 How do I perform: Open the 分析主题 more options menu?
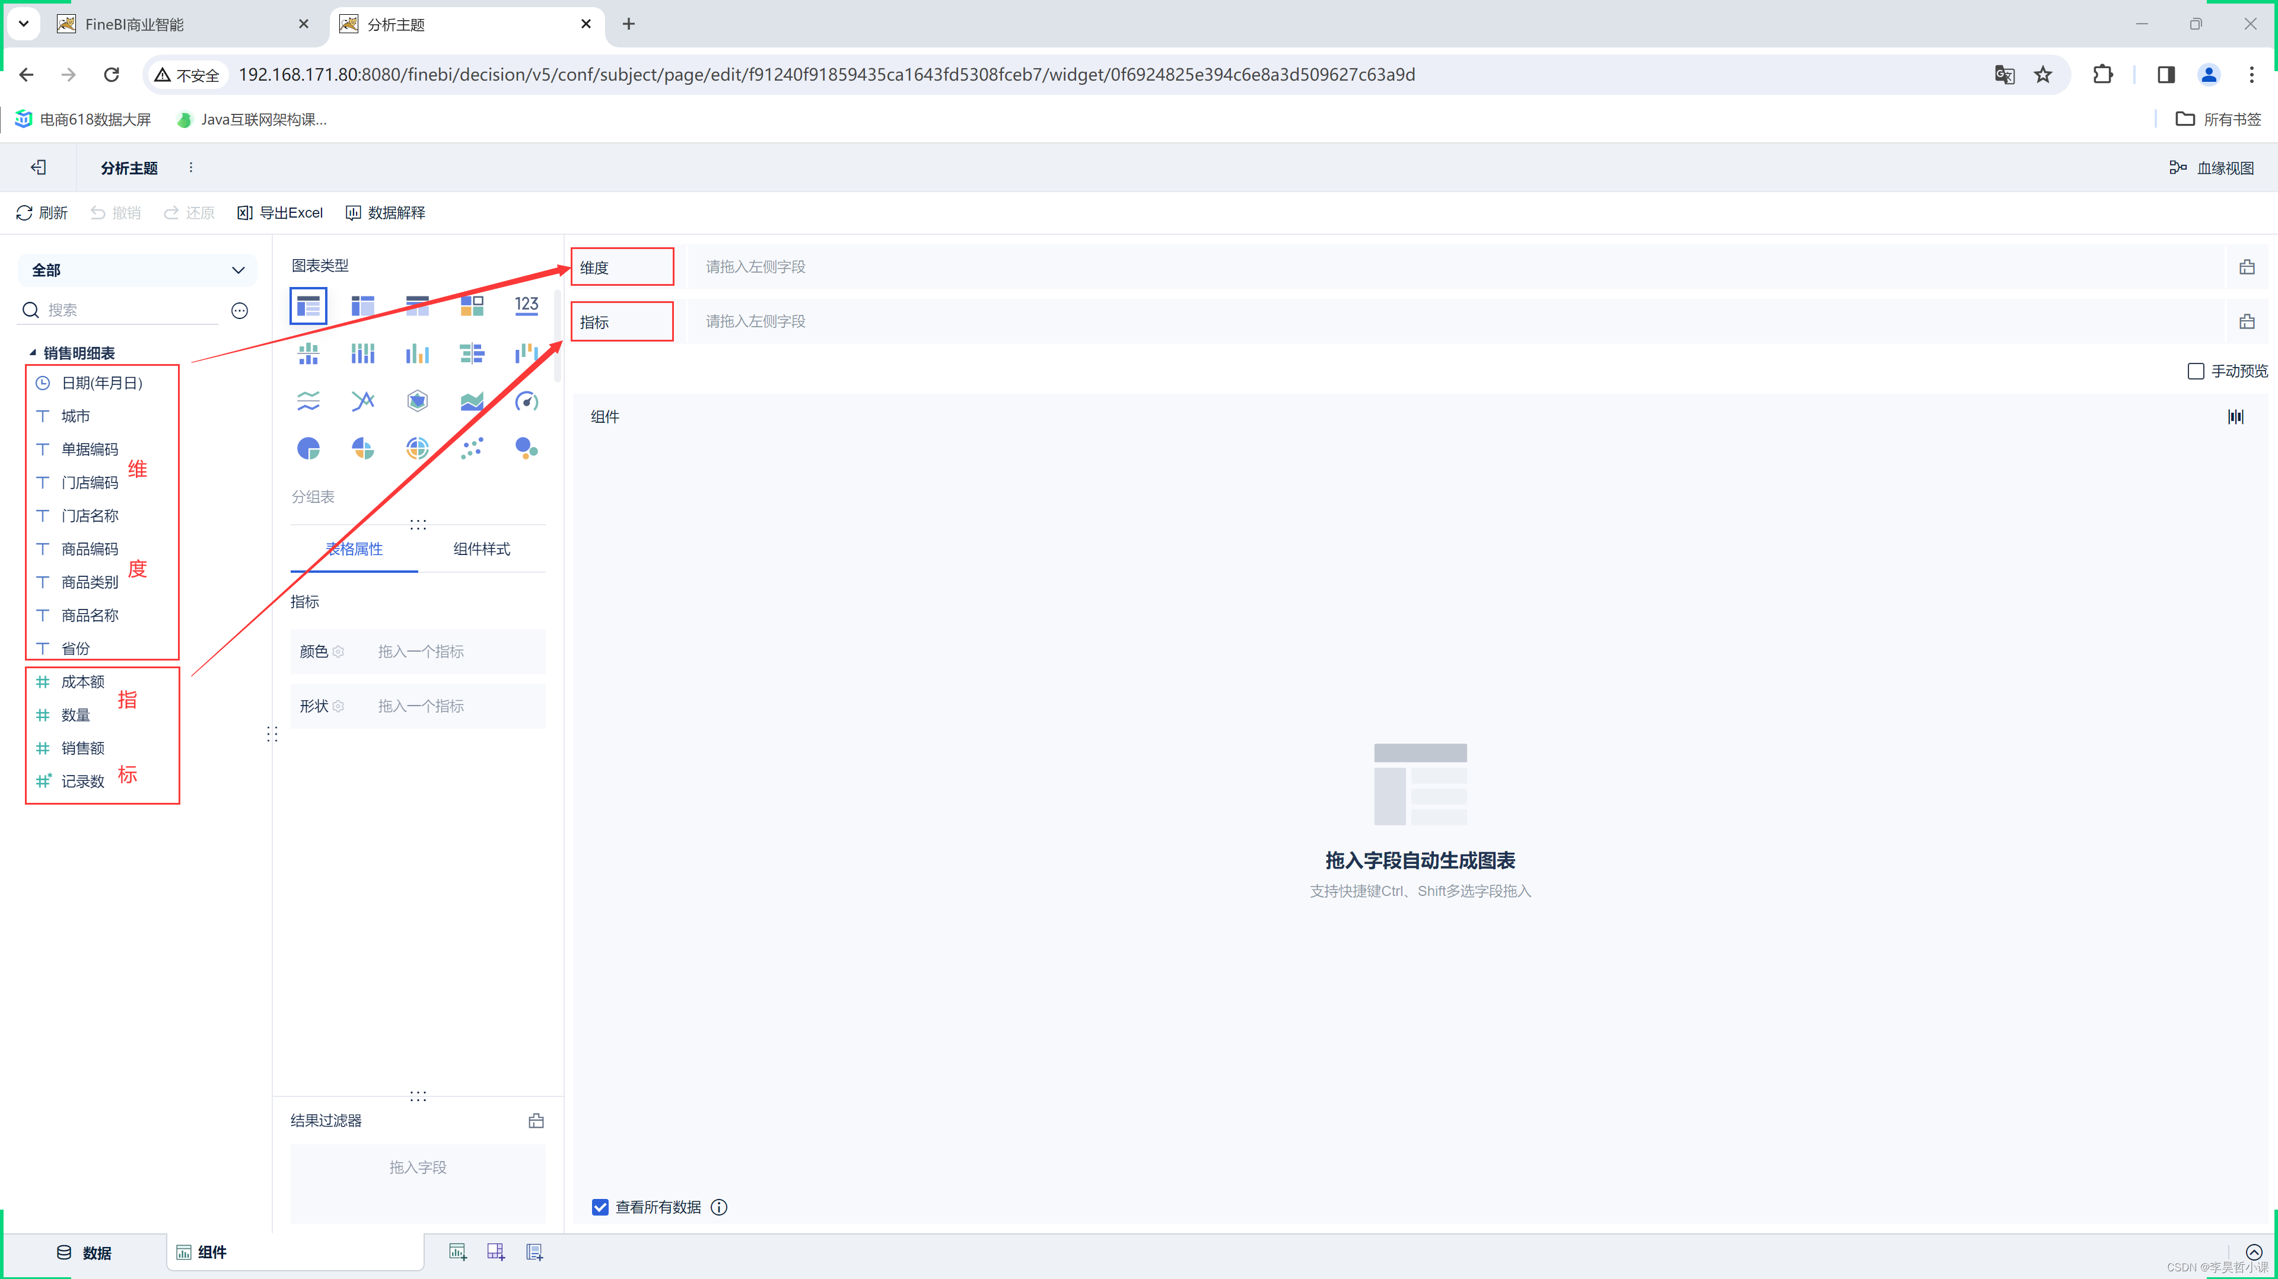point(191,167)
